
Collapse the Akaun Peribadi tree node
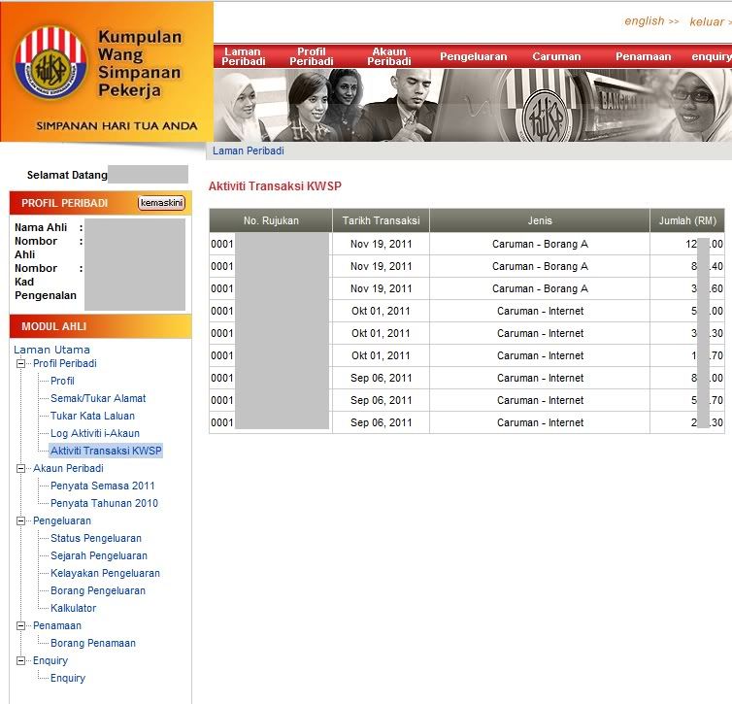coord(21,468)
